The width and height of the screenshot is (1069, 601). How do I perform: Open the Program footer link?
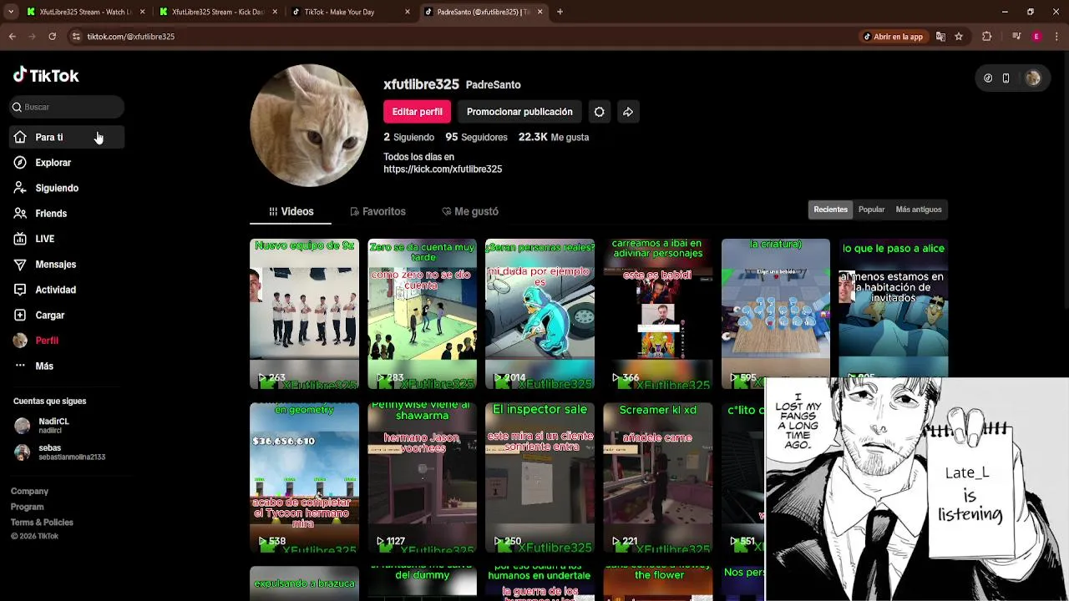(x=28, y=507)
